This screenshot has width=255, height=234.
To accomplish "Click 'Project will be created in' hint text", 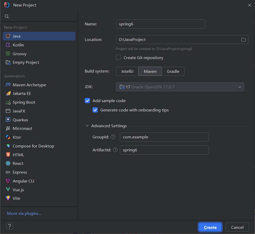I will click(154, 49).
